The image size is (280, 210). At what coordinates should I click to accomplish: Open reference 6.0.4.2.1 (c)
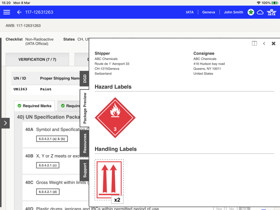click(48, 165)
